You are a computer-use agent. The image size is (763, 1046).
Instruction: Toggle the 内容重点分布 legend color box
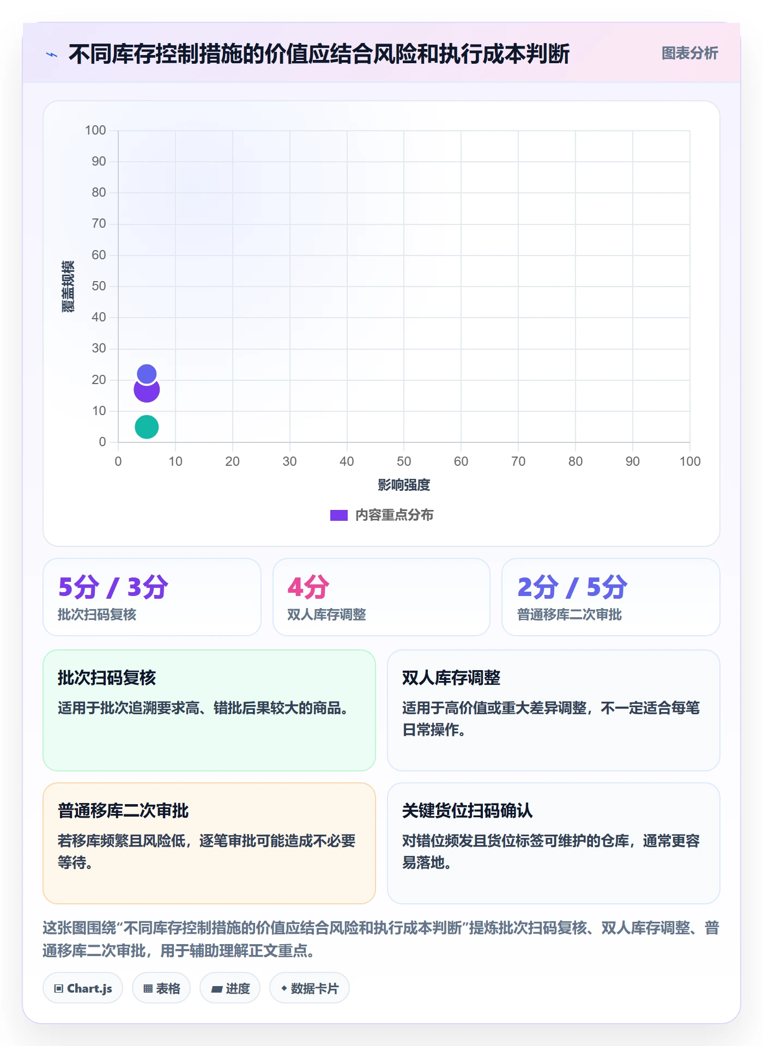(338, 515)
